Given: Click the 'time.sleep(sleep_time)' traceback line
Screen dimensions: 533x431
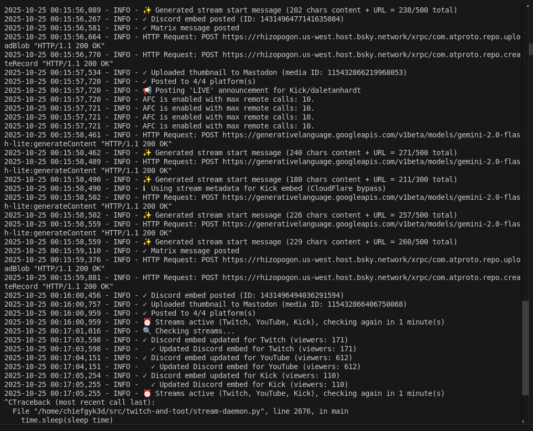Looking at the screenshot, I should click(67, 420).
